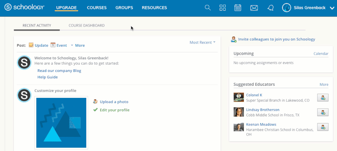337x151 pixels.
Task: Add Colonel K as connection button
Action: click(x=323, y=98)
